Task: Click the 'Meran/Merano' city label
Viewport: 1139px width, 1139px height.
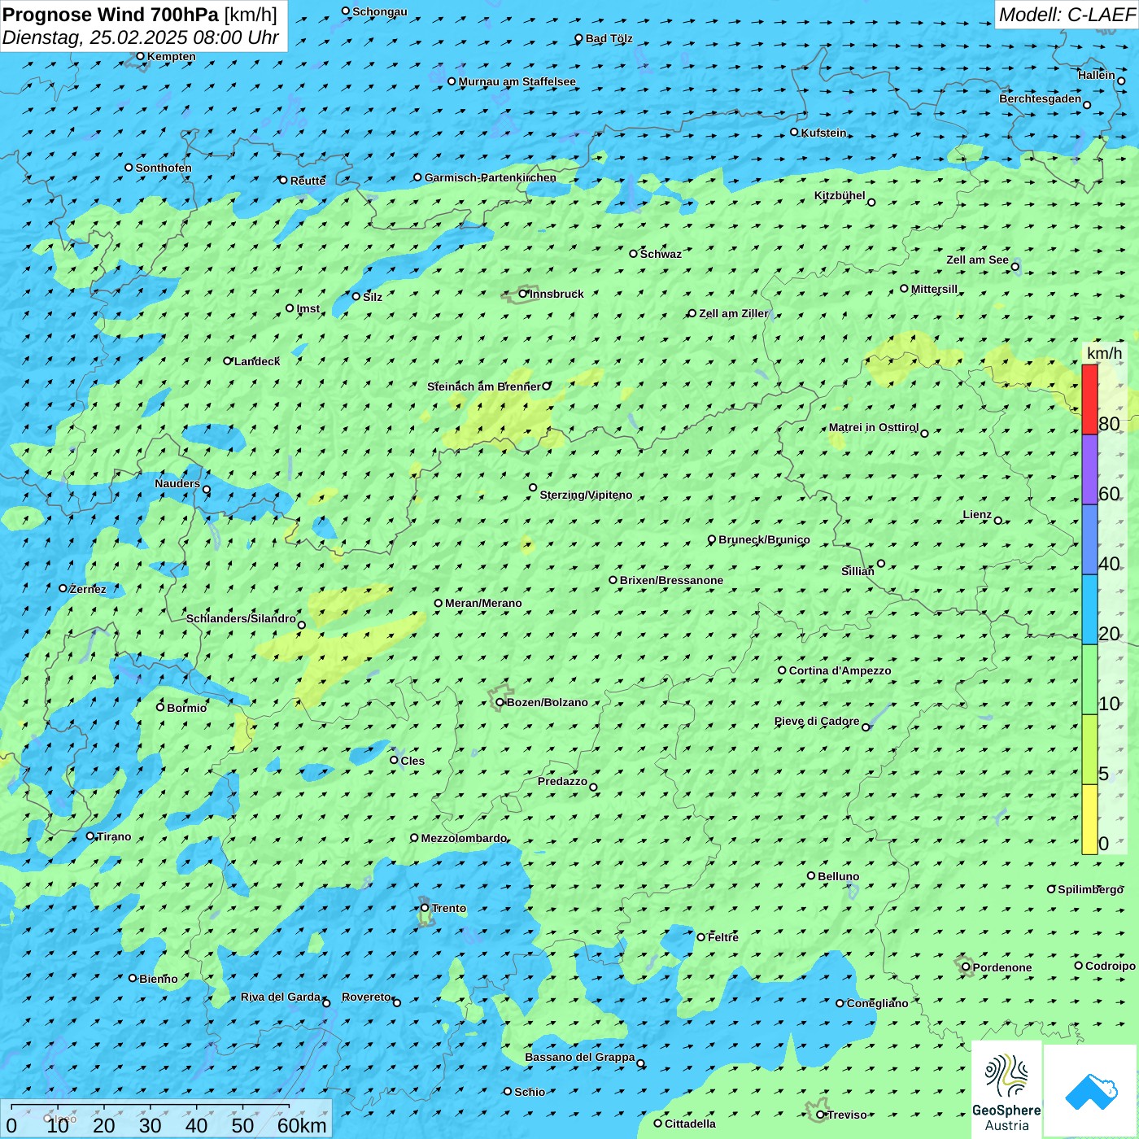Action: (483, 603)
